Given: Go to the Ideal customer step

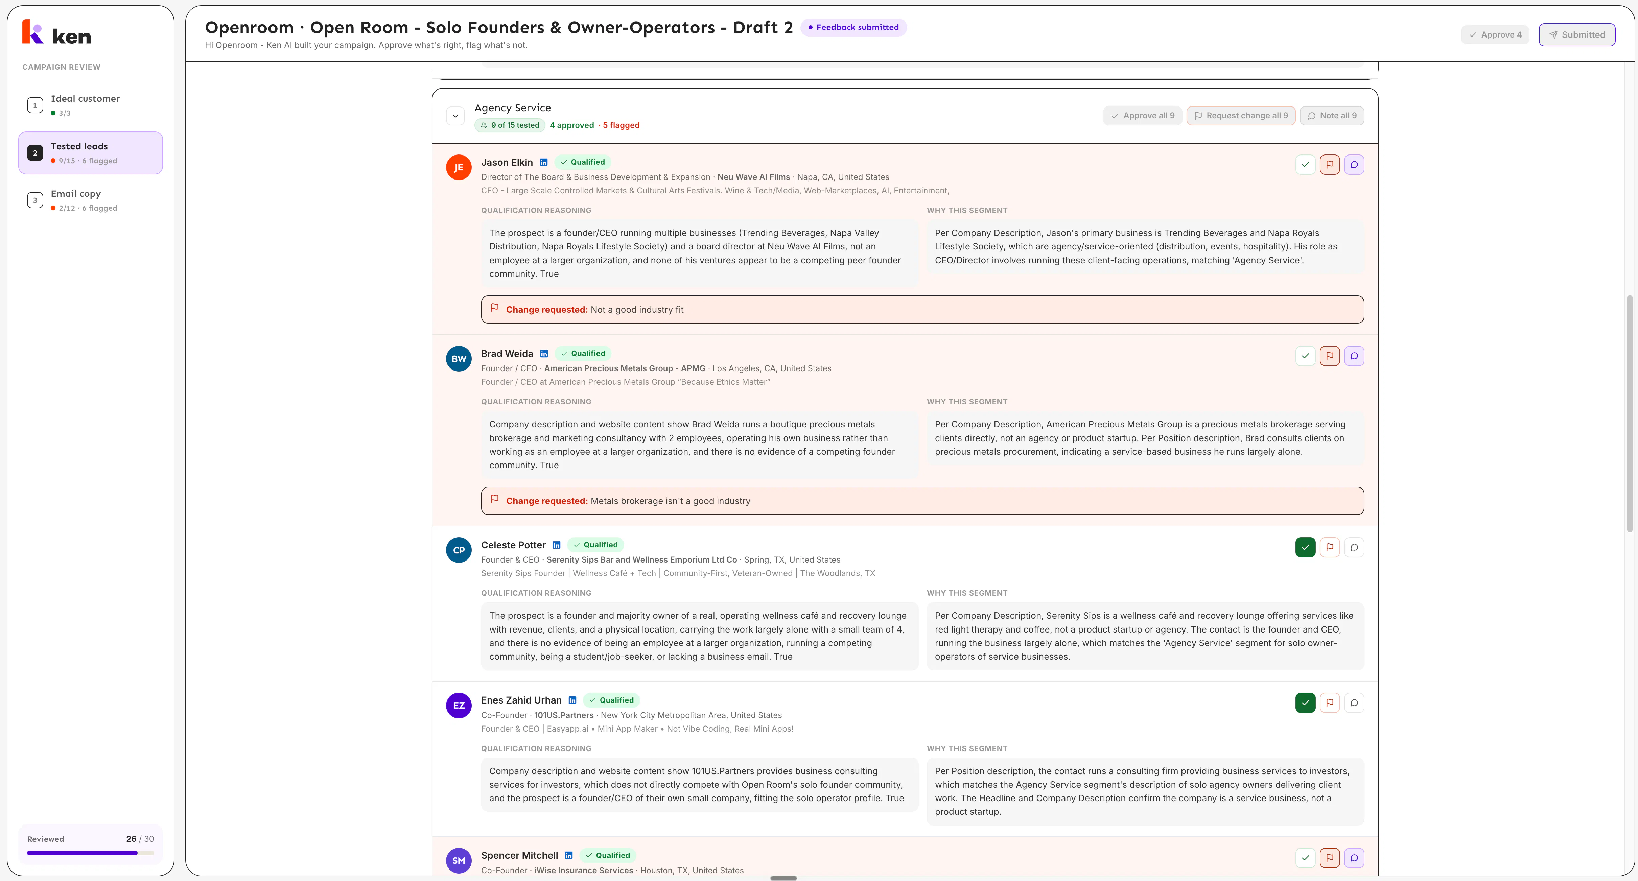Looking at the screenshot, I should click(90, 105).
